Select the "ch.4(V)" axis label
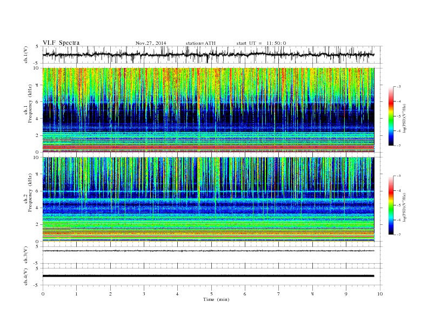Viewport: 428px width, 330px height. pos(26,277)
